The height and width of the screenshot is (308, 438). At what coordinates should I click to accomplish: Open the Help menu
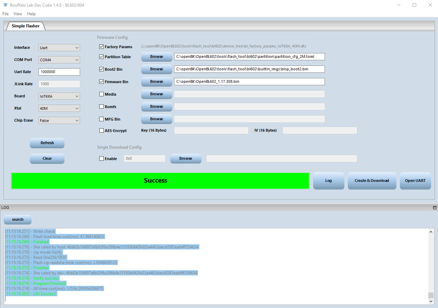click(31, 14)
